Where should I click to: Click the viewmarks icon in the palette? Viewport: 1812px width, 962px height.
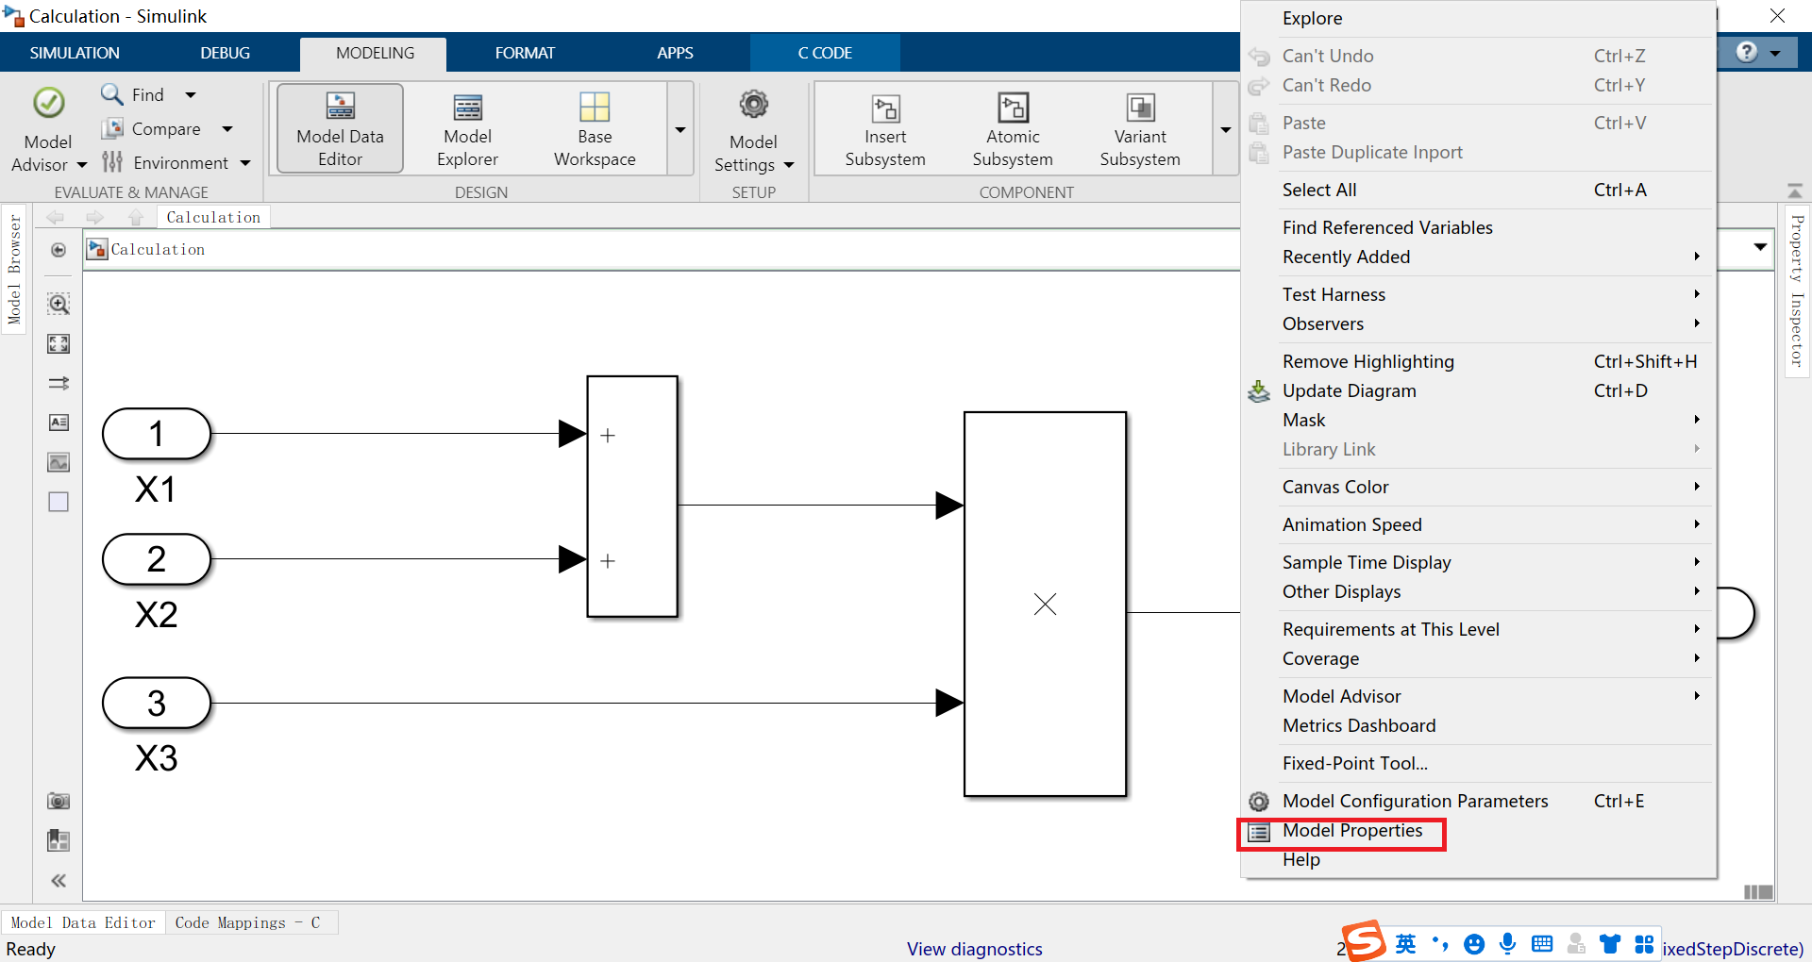click(x=59, y=840)
